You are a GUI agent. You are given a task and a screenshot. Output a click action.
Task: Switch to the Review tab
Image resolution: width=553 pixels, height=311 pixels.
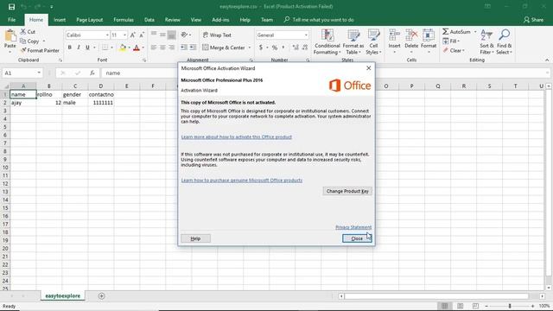[x=173, y=20]
